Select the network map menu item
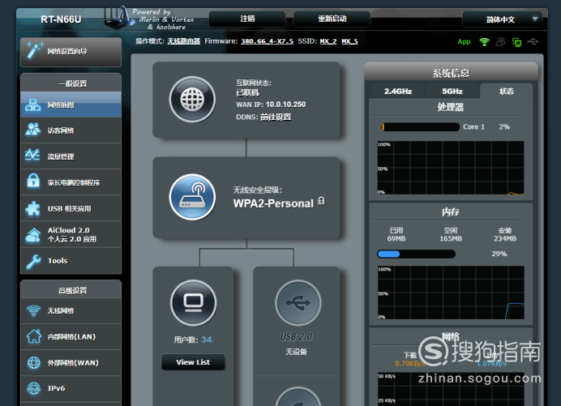This screenshot has height=406, width=561. pyautogui.click(x=71, y=105)
